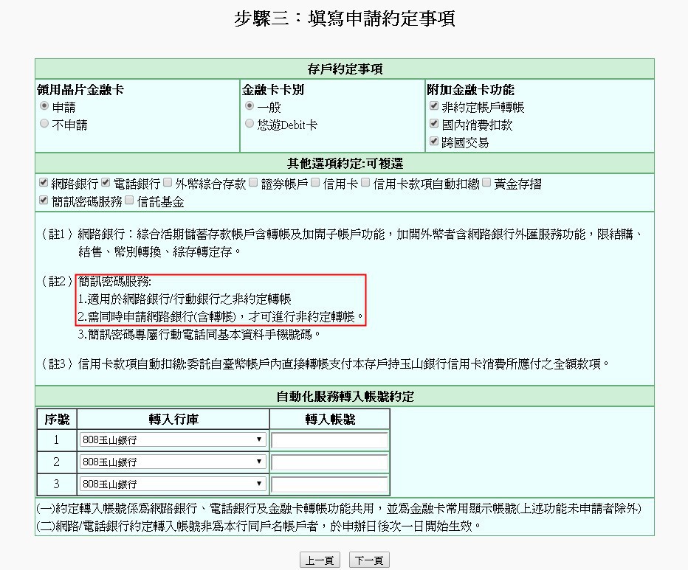Click the 序號 column header
Image resolution: width=688 pixels, height=570 pixels.
tap(57, 420)
